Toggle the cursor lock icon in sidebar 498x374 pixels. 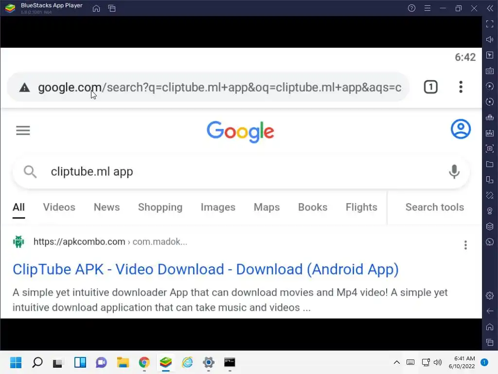coord(490,55)
